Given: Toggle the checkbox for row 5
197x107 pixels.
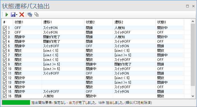Looking at the screenshot, I should [x=5, y=46].
